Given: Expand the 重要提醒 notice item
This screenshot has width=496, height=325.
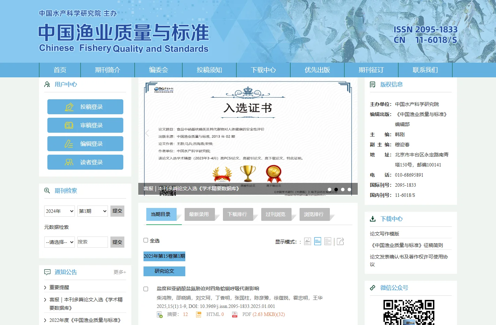Looking at the screenshot, I should pyautogui.click(x=59, y=287).
